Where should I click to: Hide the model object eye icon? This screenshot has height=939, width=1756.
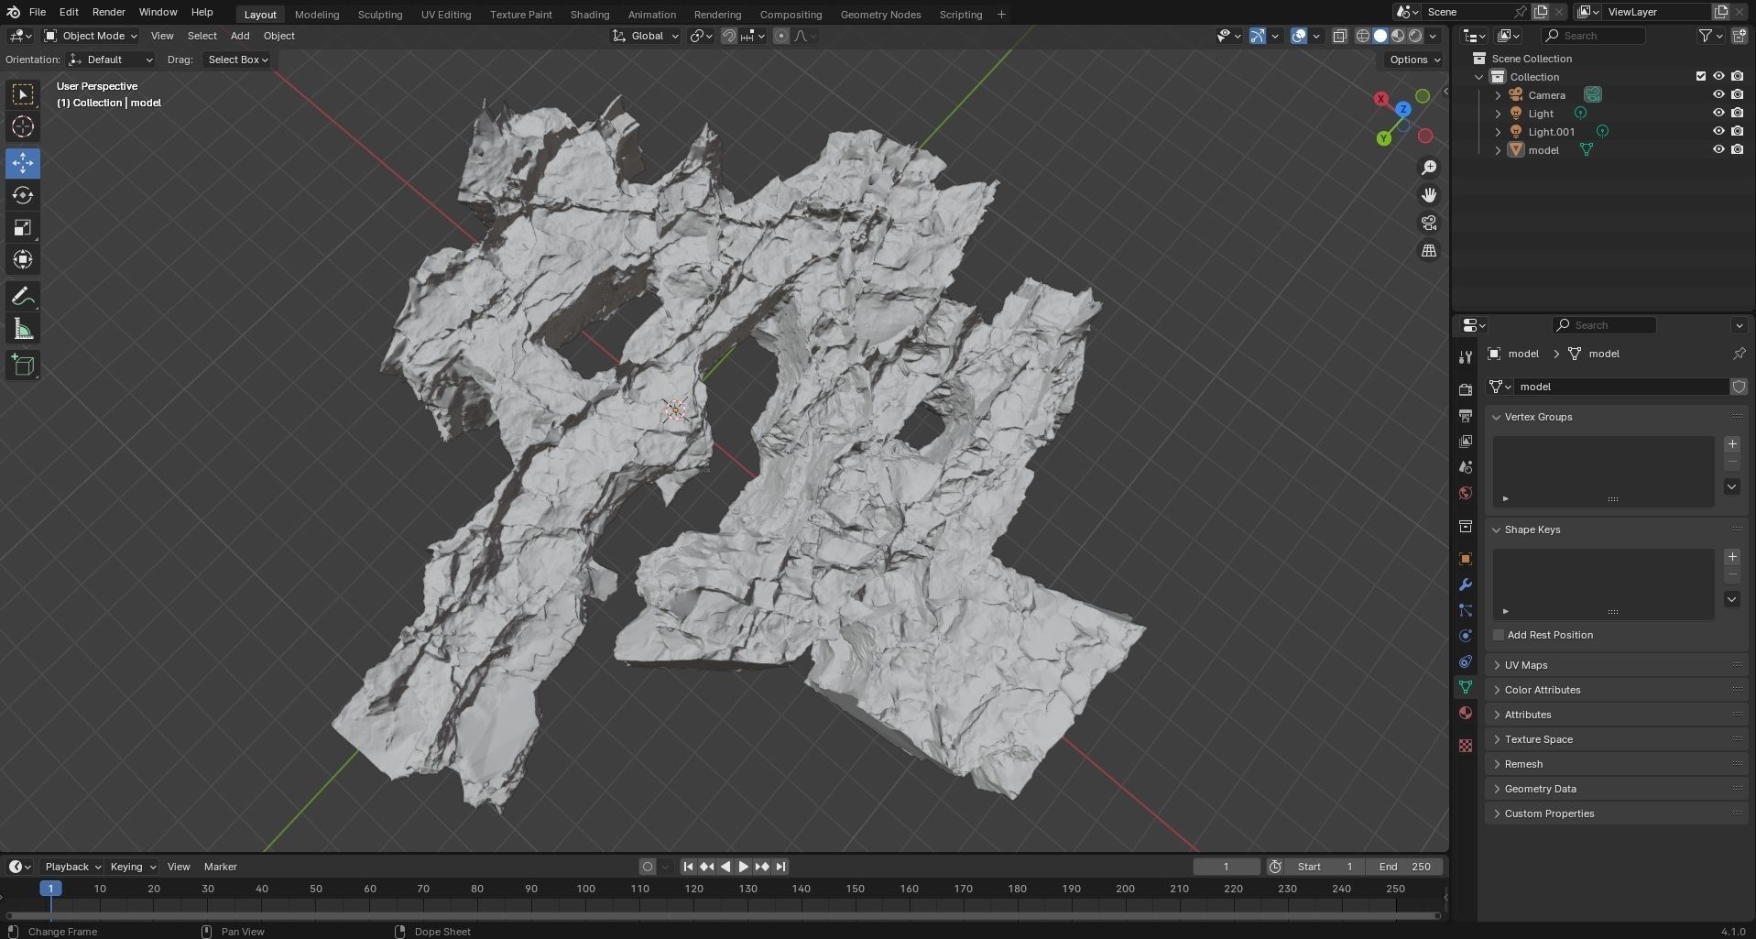click(x=1718, y=149)
